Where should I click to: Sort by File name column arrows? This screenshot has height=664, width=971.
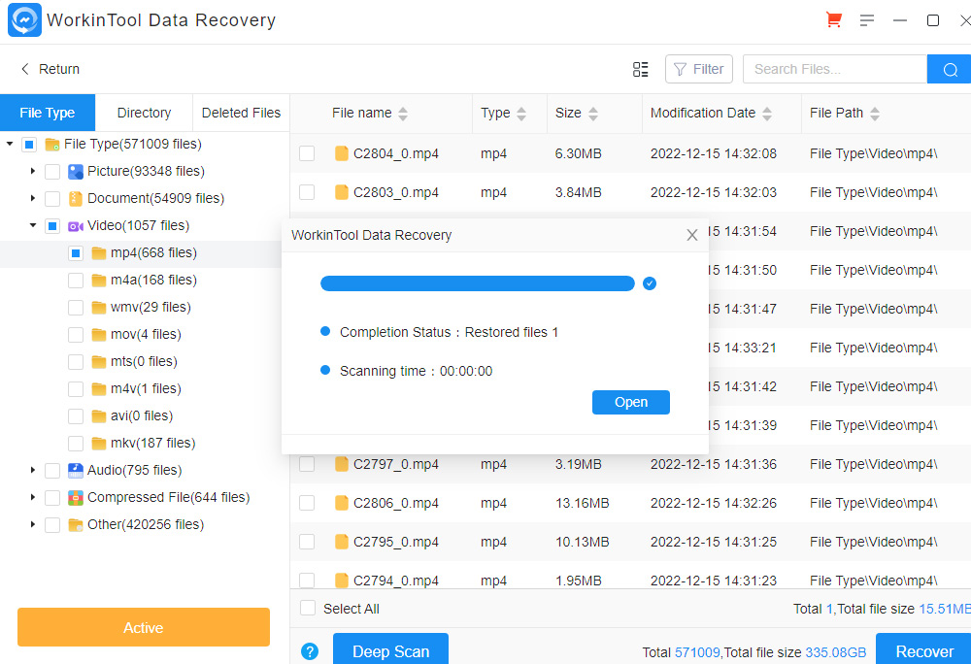click(403, 114)
